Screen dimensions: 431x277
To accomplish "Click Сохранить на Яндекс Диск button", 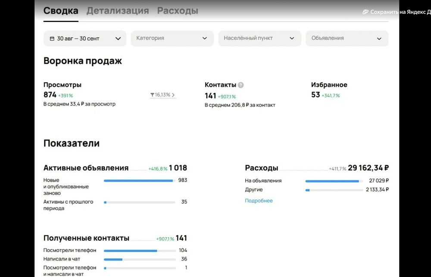I will tap(397, 12).
